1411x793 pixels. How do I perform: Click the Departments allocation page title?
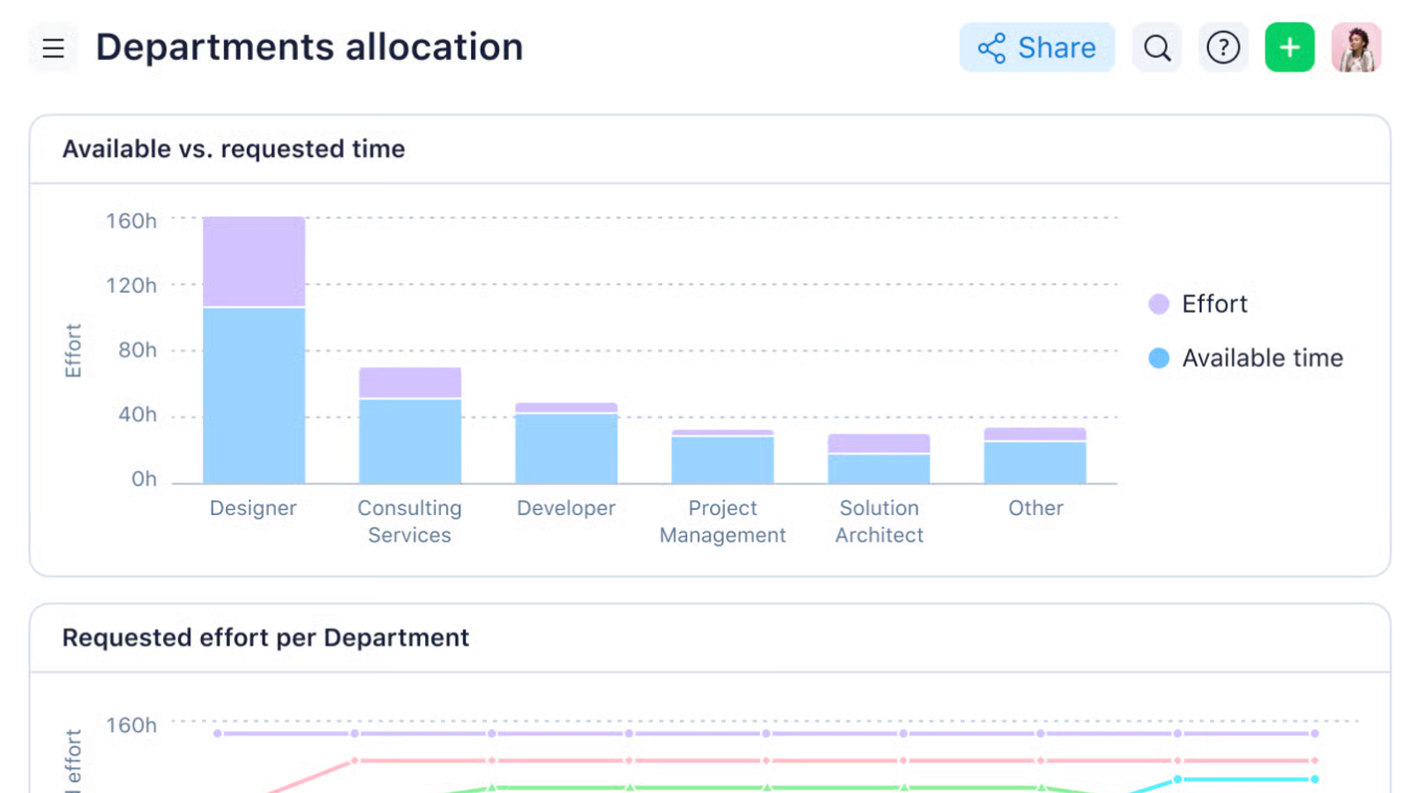(x=310, y=48)
